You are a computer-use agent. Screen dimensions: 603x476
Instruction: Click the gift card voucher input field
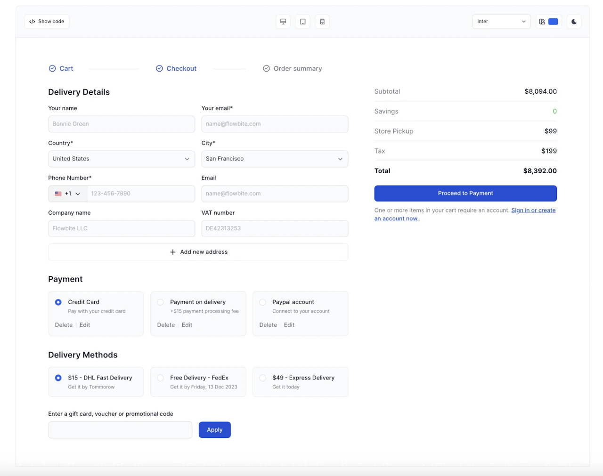(120, 429)
